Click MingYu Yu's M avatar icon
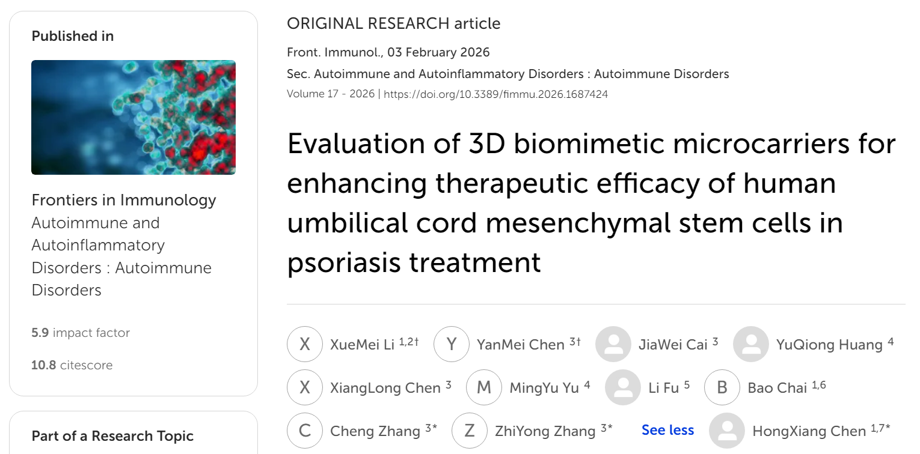920x454 pixels. [483, 387]
